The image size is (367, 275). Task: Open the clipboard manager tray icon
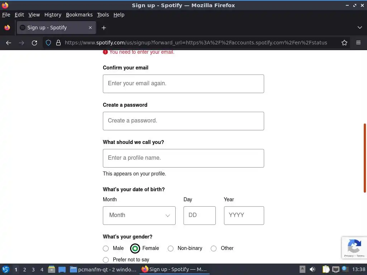point(326,269)
